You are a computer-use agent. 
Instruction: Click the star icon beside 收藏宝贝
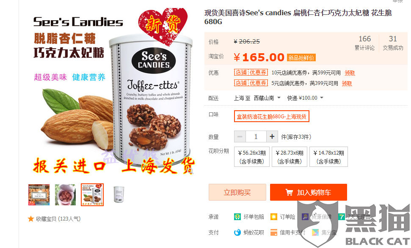31,219
